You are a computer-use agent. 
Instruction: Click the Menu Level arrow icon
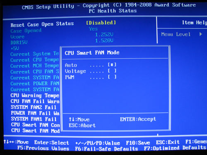tap(201, 34)
